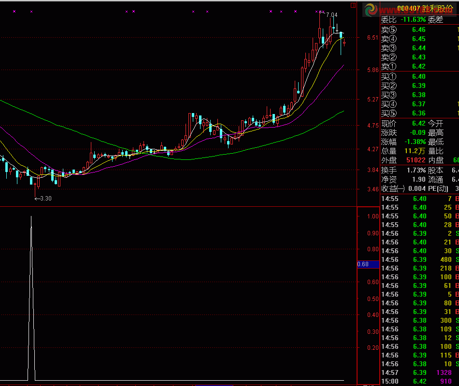
Task: Select the 14:55 tick with volume 28
Action: (420, 225)
